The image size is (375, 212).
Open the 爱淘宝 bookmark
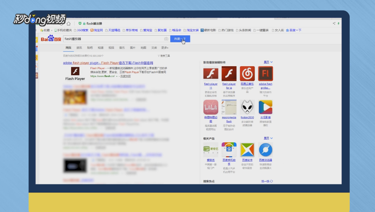point(147,30)
